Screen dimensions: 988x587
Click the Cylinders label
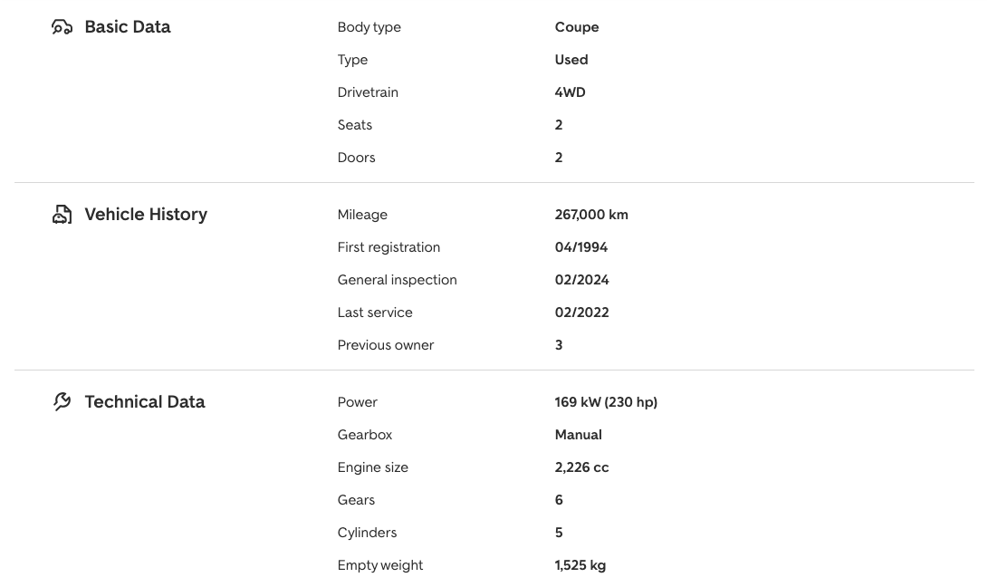point(367,533)
